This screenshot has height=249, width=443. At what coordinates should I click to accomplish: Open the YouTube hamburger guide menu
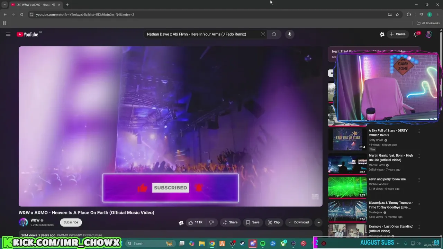tap(8, 34)
